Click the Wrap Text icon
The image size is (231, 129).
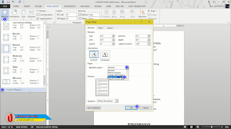coord(114,14)
